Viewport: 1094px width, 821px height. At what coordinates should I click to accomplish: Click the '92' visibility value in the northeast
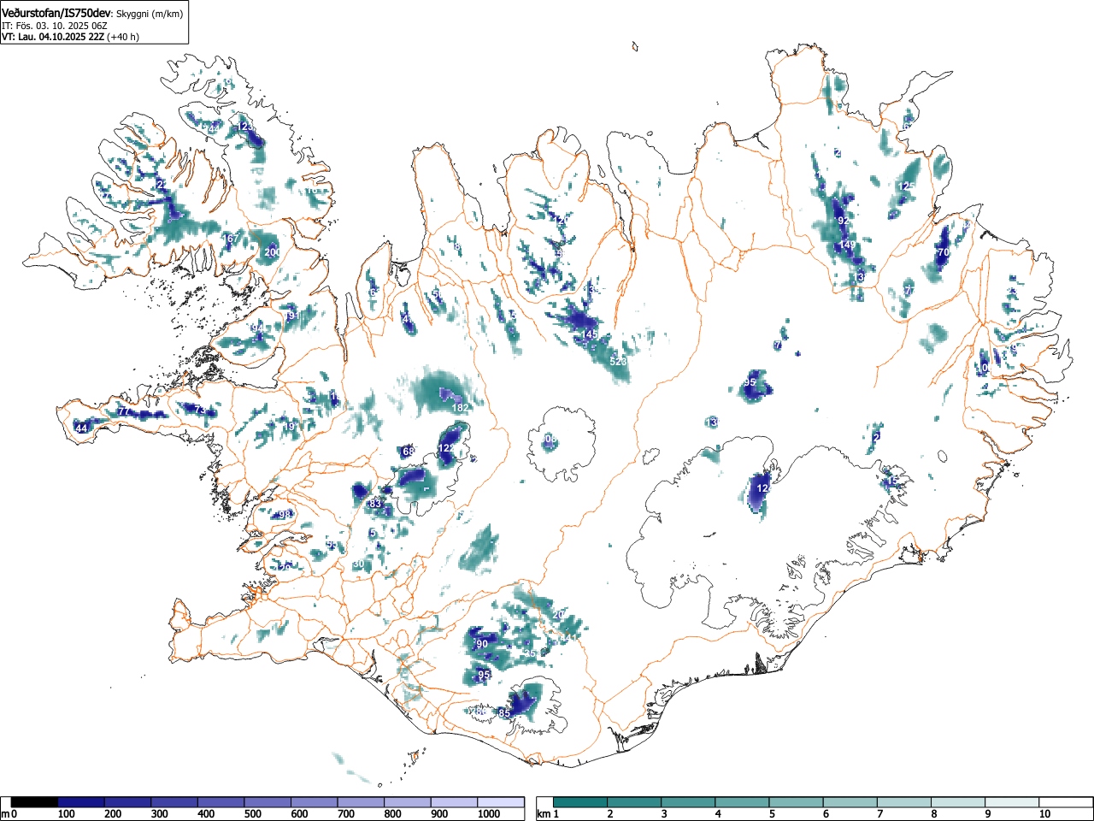[x=844, y=221]
